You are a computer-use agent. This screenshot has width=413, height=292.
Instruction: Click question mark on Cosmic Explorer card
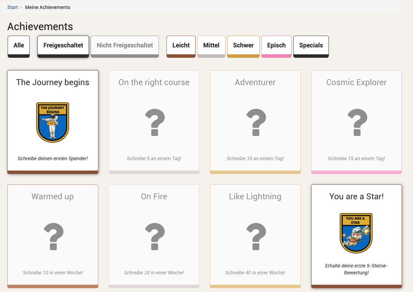357,122
